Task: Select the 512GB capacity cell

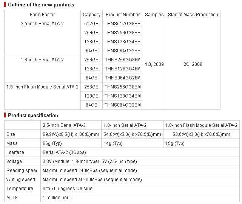Action: tap(91, 24)
